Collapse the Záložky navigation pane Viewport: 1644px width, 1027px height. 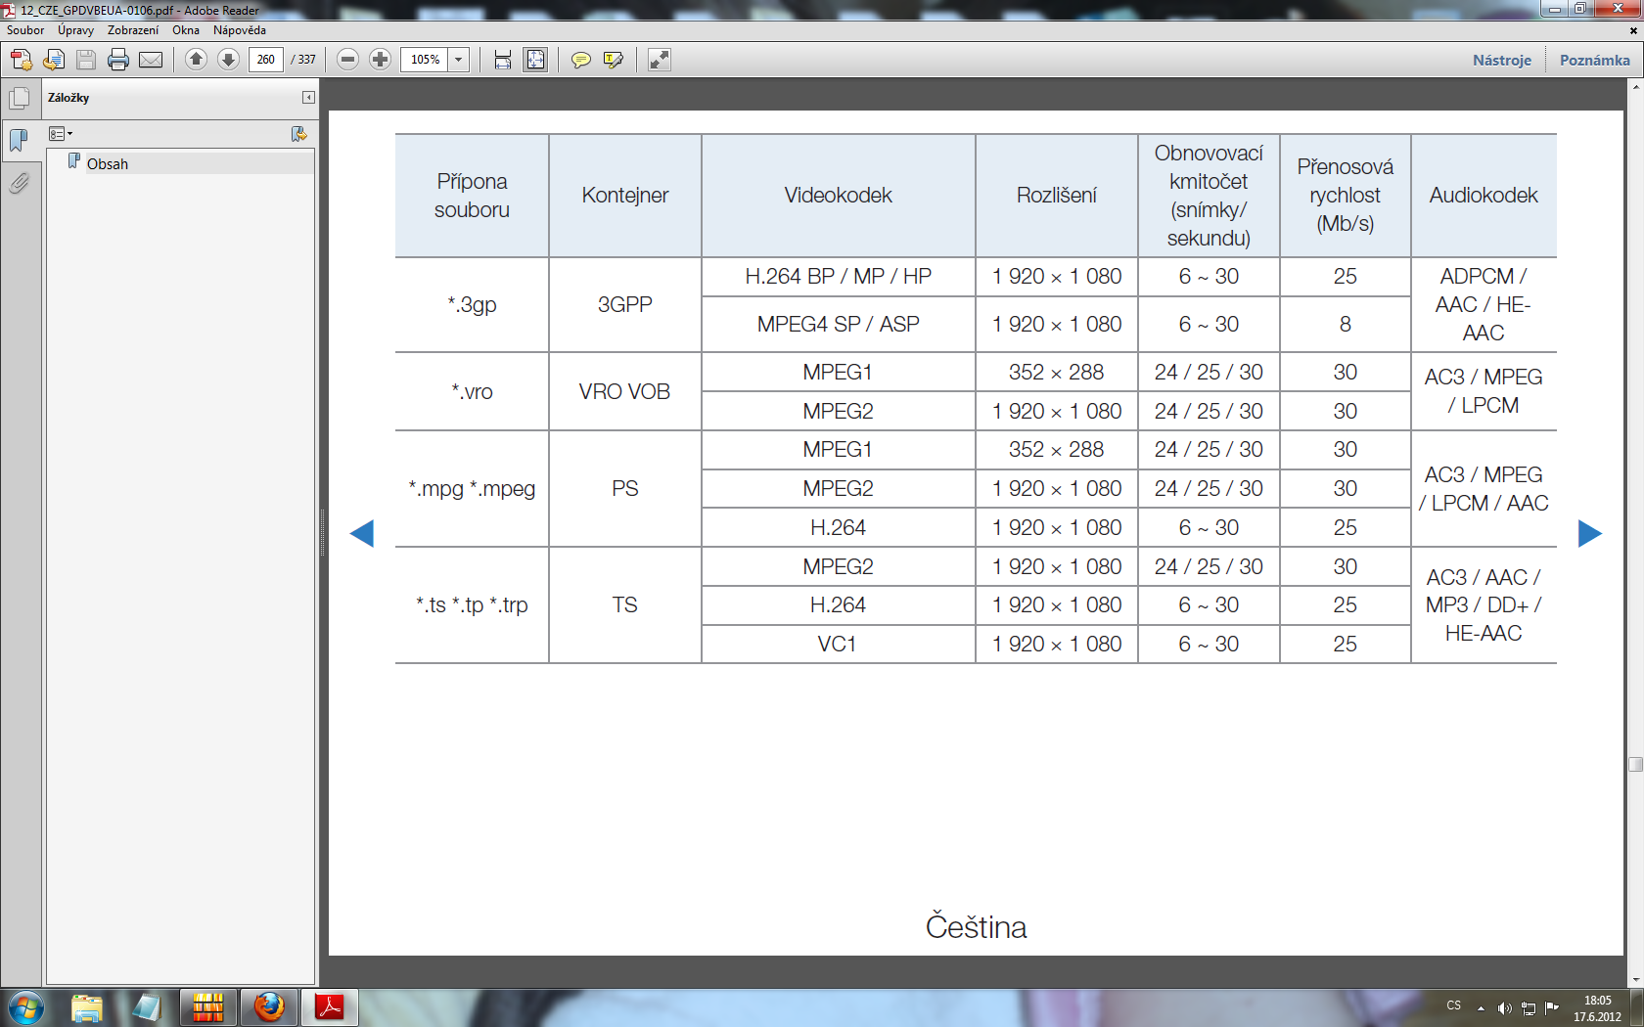[x=308, y=98]
